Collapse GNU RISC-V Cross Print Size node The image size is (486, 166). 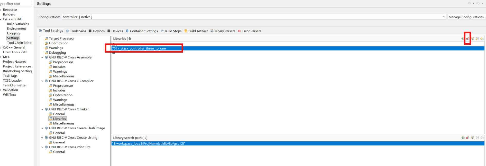click(42, 147)
